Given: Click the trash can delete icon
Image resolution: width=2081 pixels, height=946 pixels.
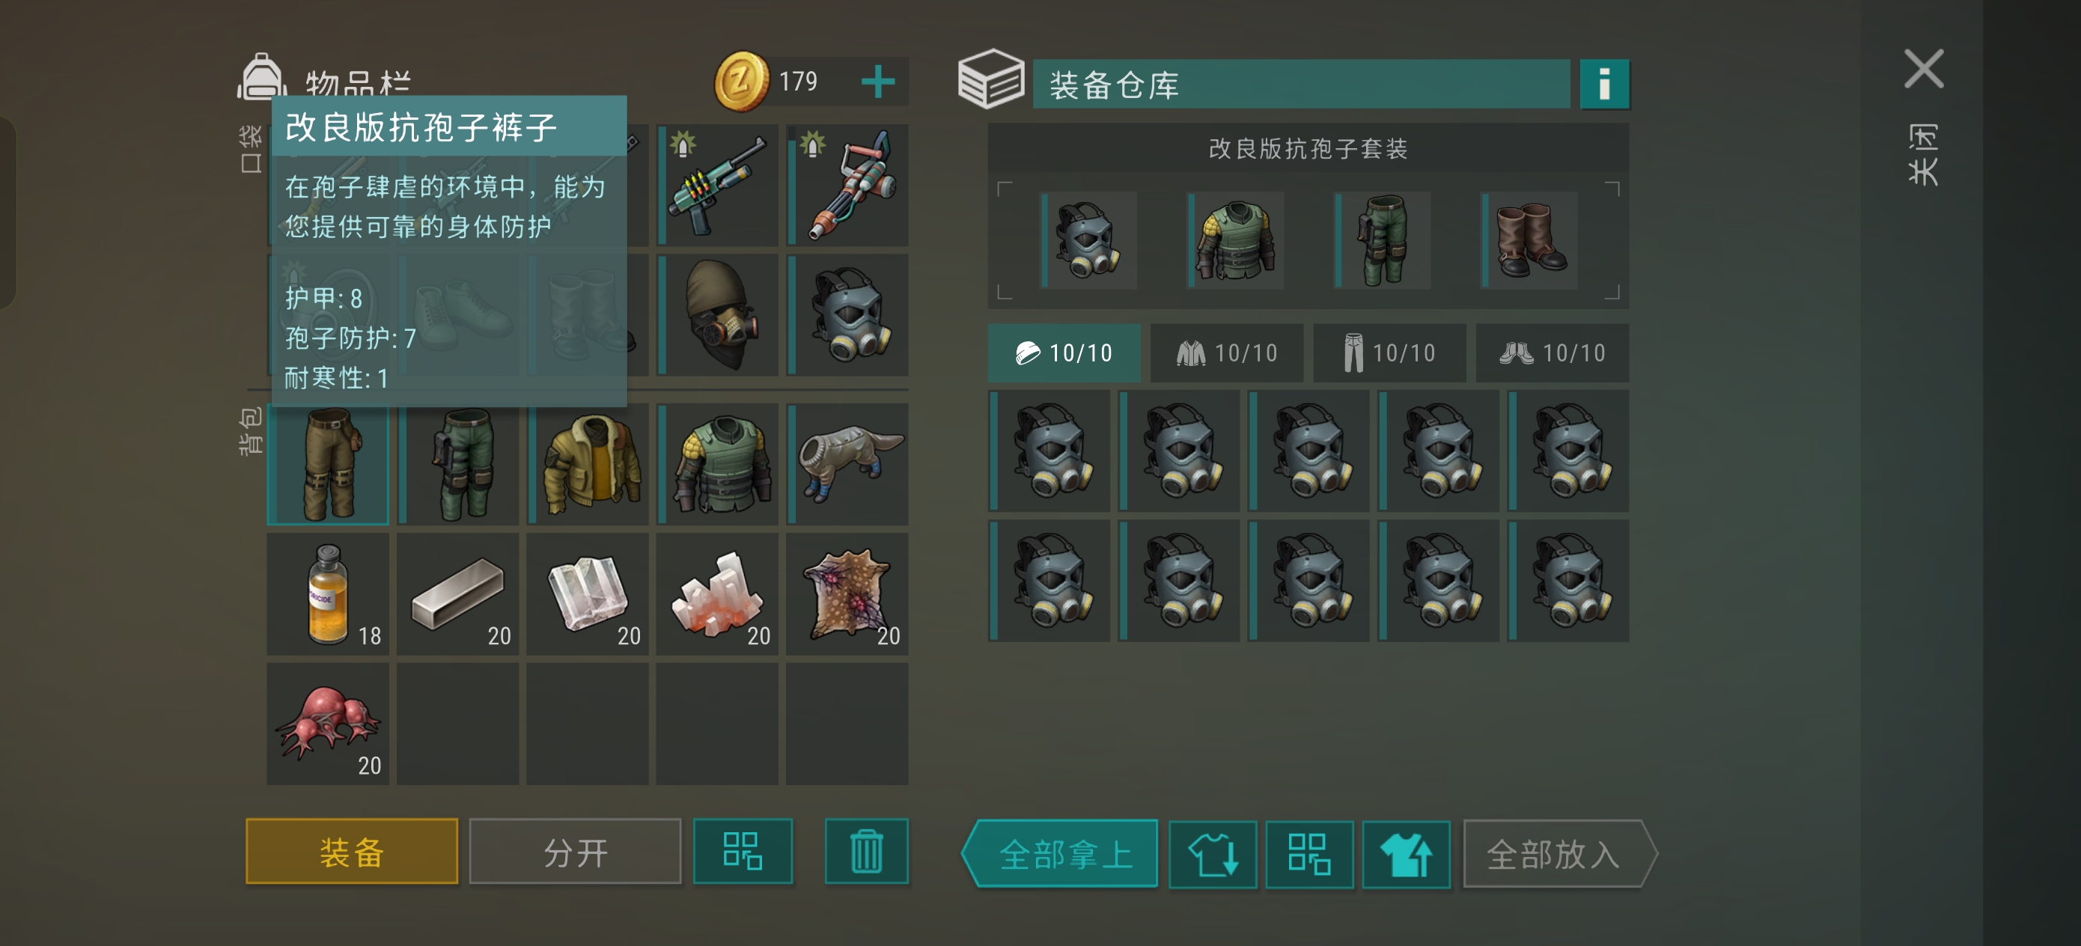Looking at the screenshot, I should click(866, 851).
